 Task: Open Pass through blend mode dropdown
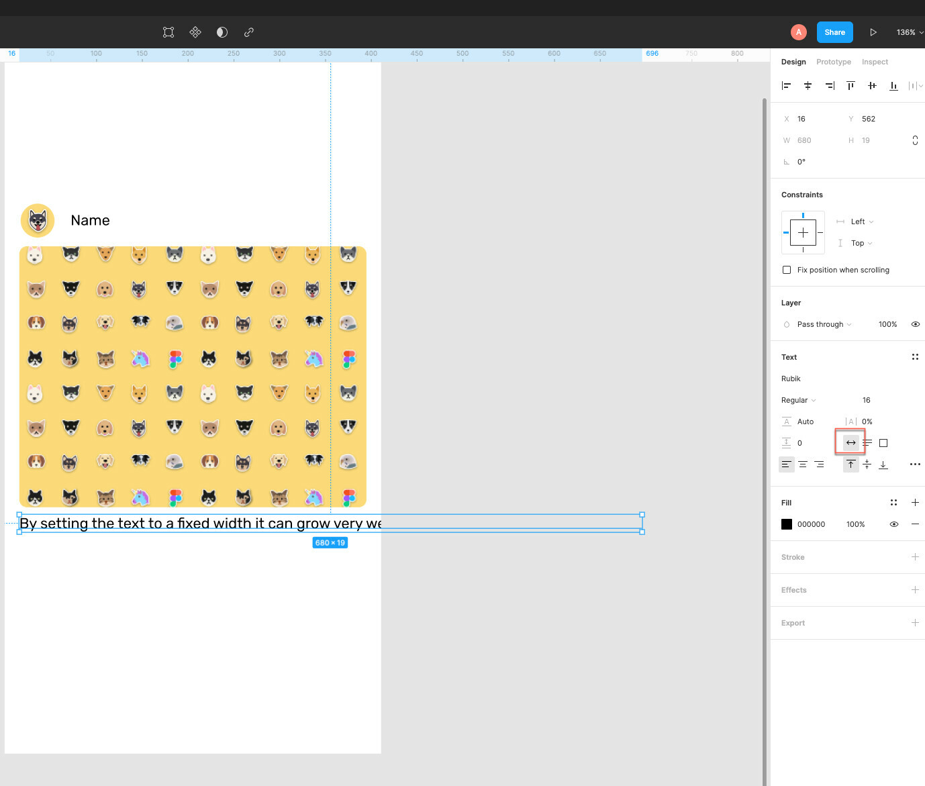[x=824, y=324]
